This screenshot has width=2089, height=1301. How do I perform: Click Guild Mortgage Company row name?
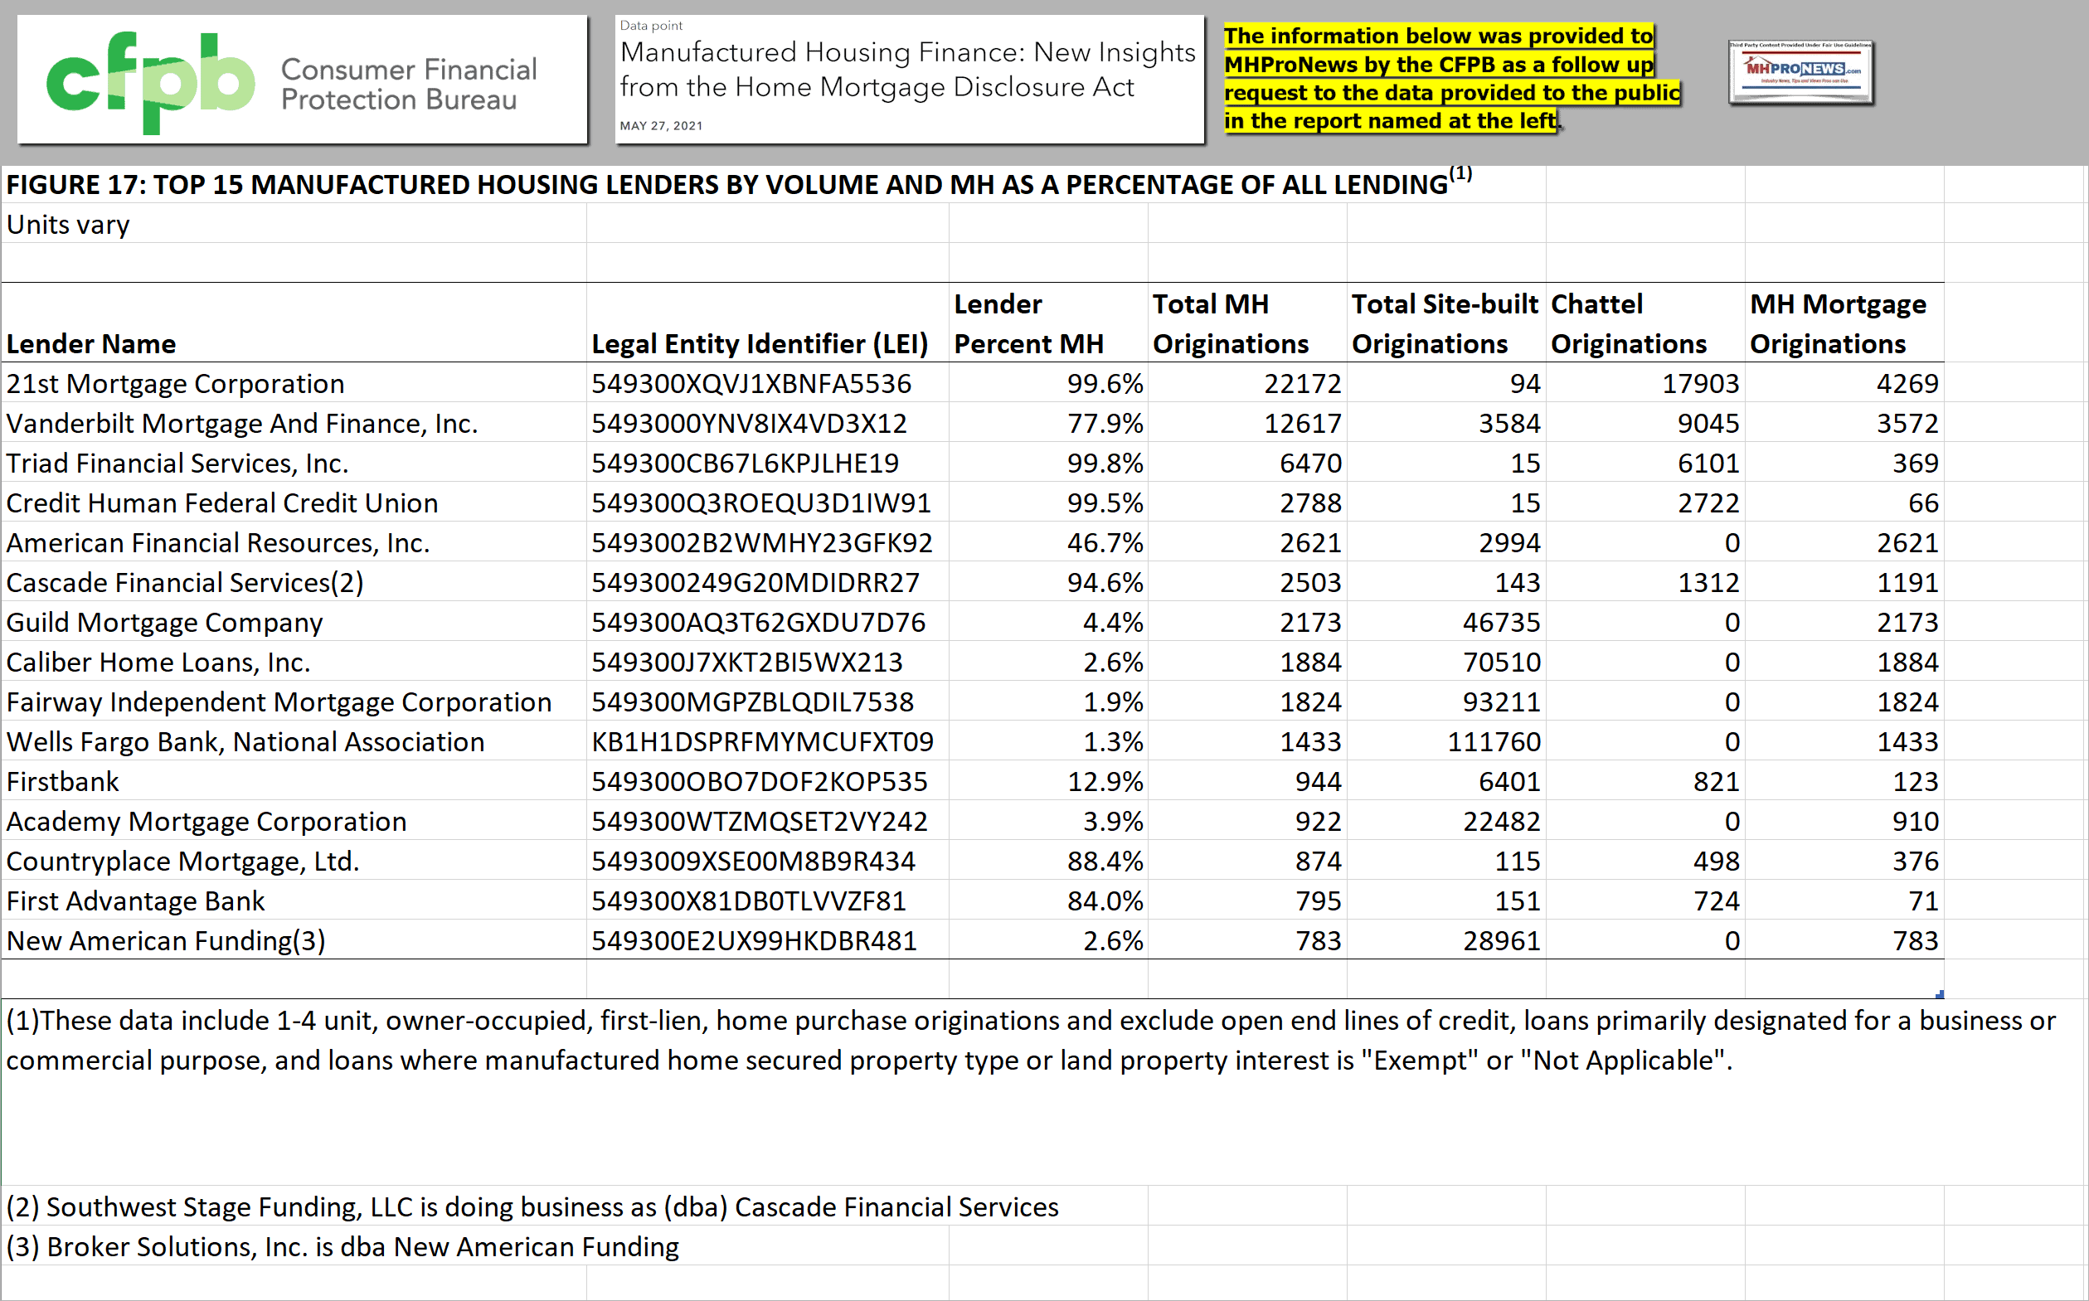164,622
